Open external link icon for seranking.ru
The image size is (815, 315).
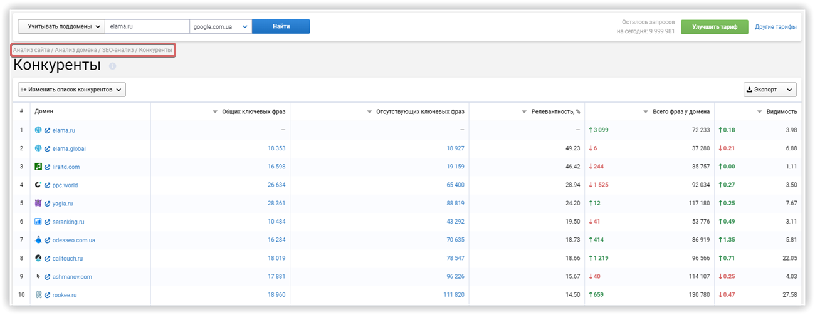click(x=47, y=222)
